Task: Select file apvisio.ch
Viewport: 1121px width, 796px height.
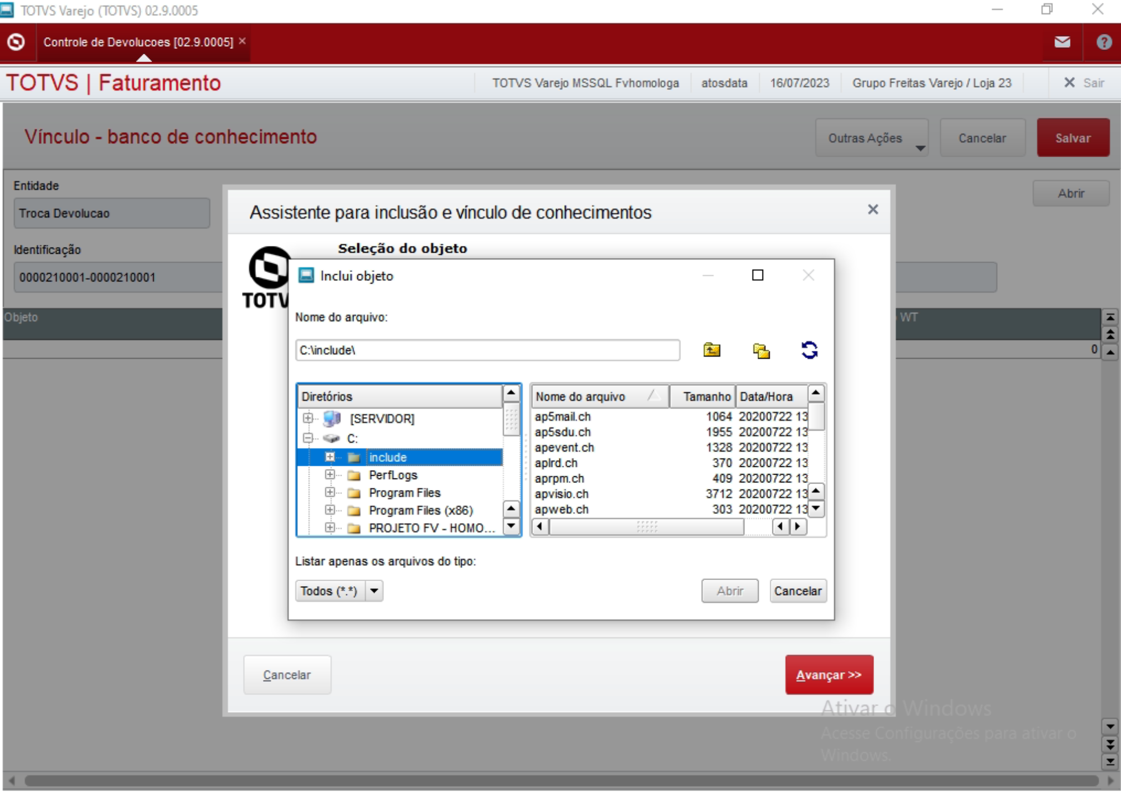Action: tap(562, 494)
